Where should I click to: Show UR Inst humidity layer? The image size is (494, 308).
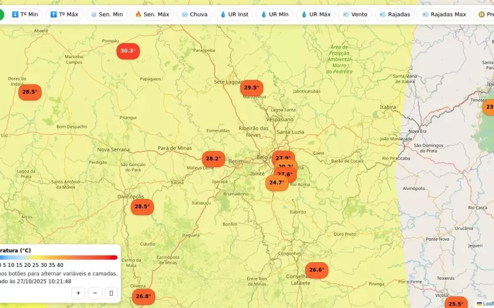click(234, 14)
